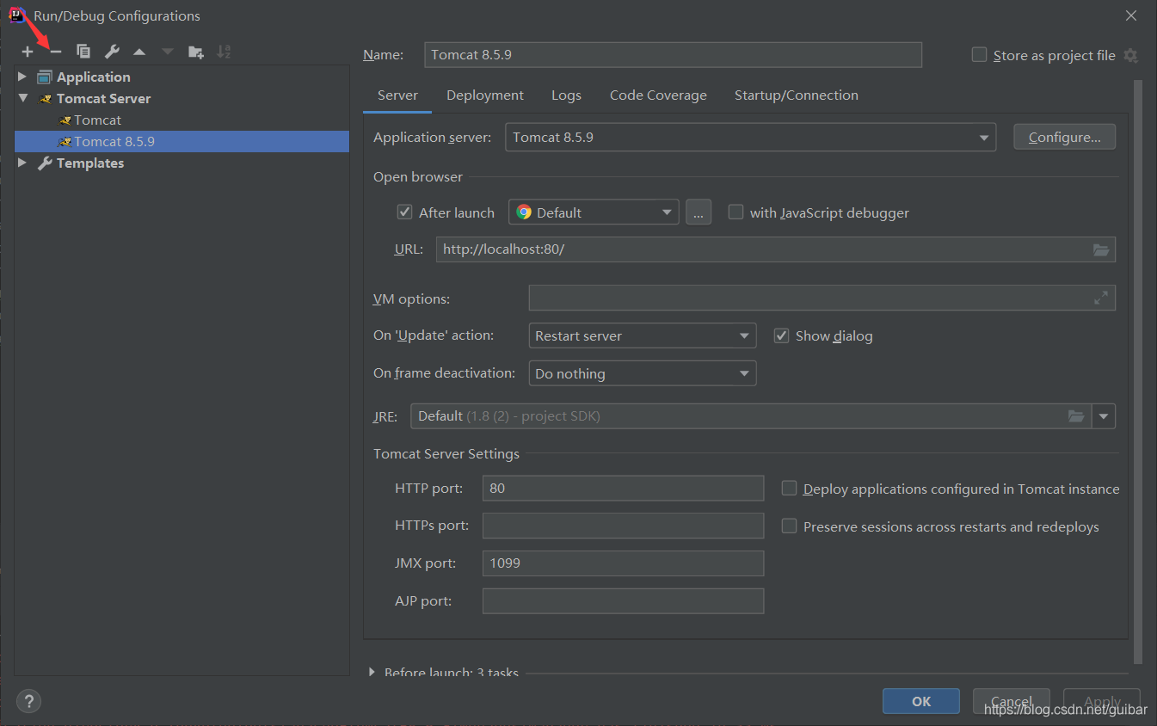1157x726 pixels.
Task: Click the Configure... button
Action: coord(1065,137)
